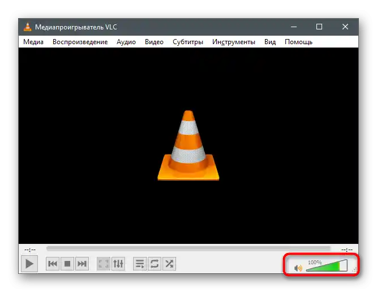
Task: Toggle the loop repeat mode
Action: 155,264
